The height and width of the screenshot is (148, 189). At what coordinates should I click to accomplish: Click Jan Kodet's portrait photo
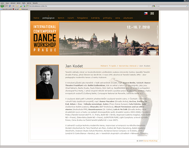point(47,82)
